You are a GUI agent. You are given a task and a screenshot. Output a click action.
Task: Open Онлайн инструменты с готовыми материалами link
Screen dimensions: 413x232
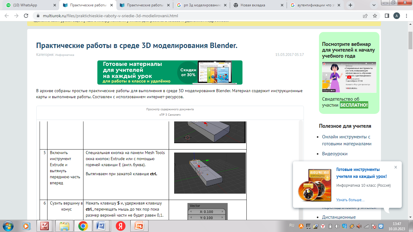tap(347, 140)
